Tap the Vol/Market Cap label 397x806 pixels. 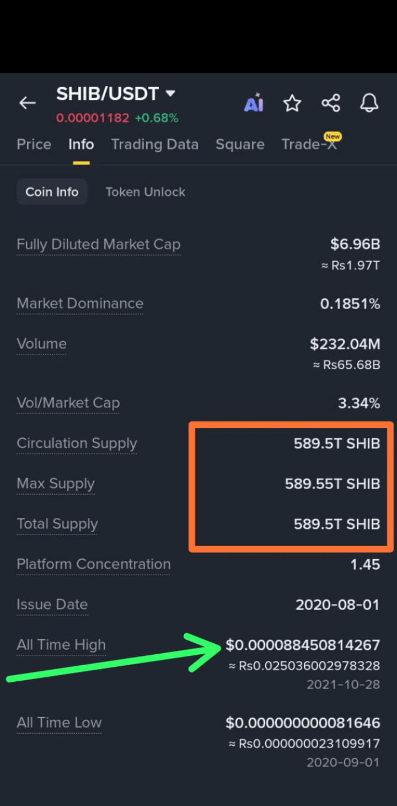coord(68,403)
